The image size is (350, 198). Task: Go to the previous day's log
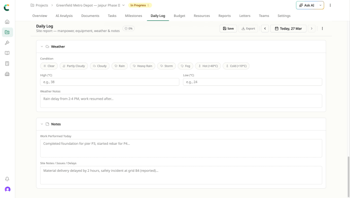(x=265, y=29)
